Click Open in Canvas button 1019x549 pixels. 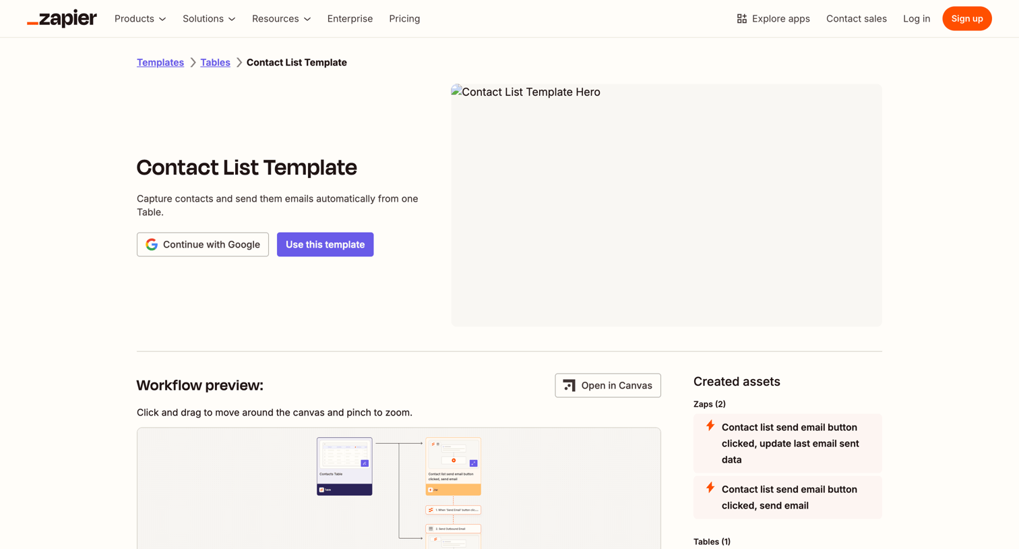click(608, 385)
